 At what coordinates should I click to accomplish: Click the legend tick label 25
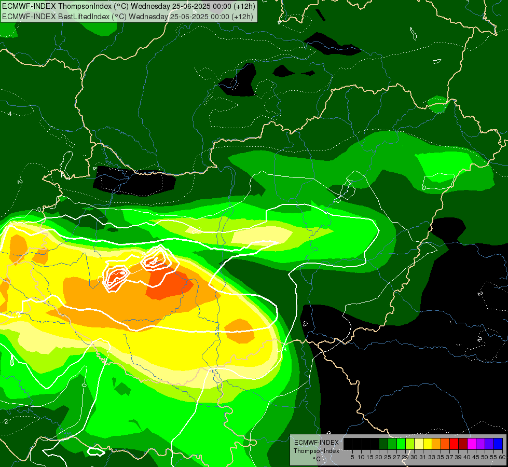tap(388, 457)
